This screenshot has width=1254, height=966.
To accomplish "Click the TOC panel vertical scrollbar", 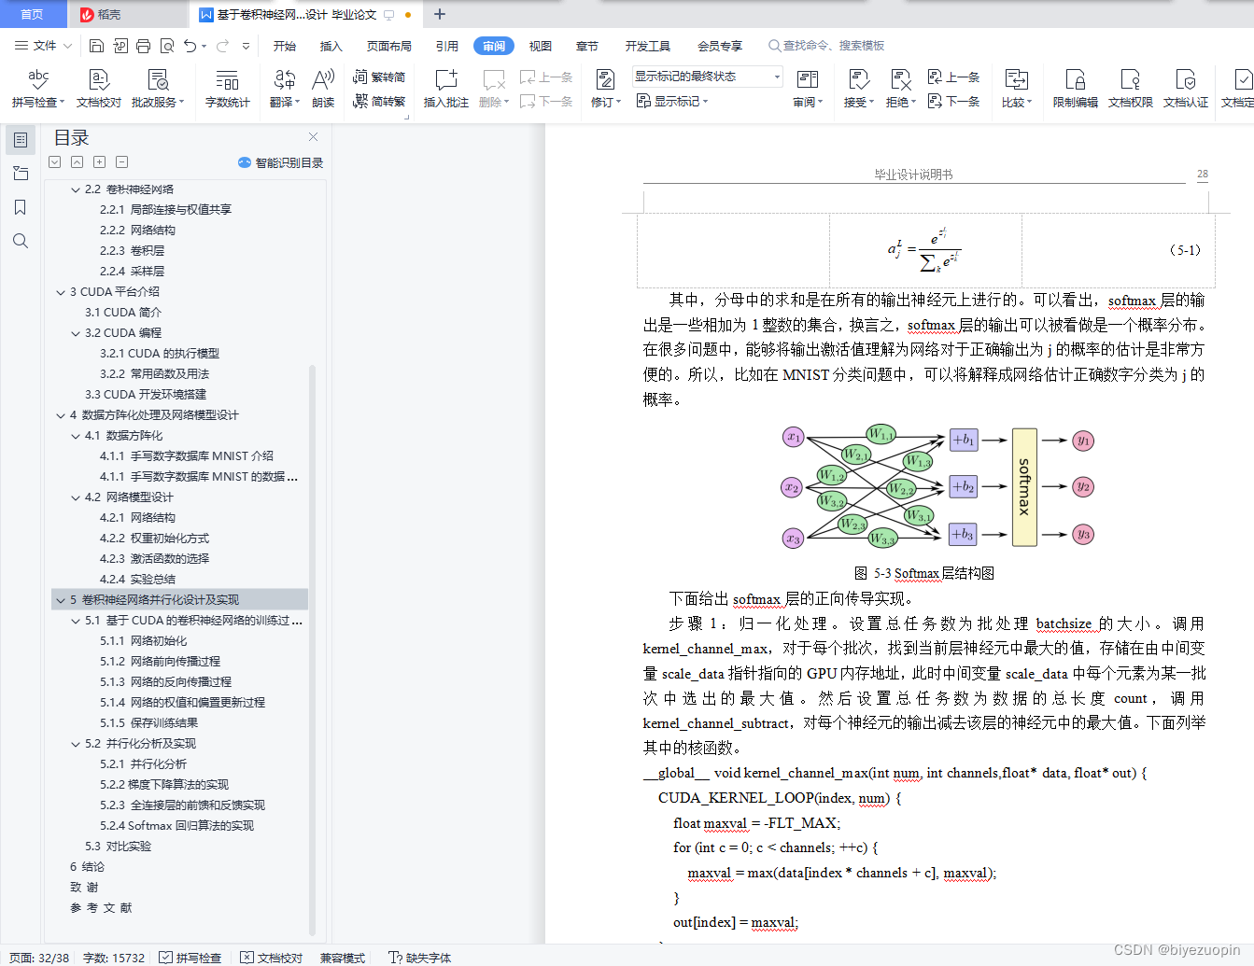I will coord(312,649).
